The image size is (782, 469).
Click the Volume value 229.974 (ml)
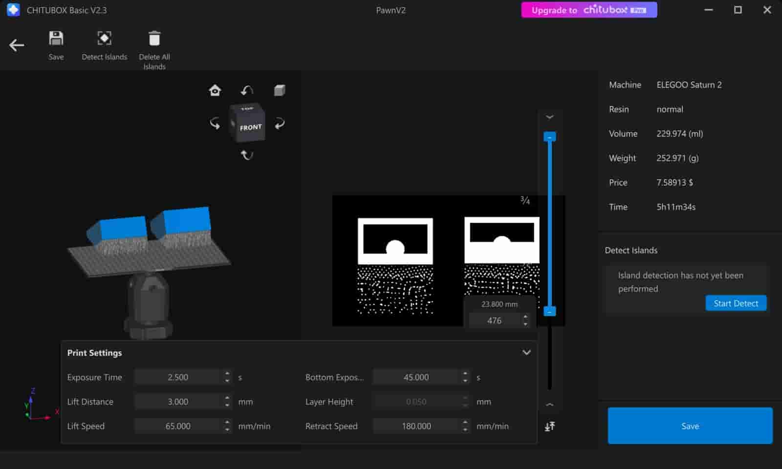tap(679, 133)
